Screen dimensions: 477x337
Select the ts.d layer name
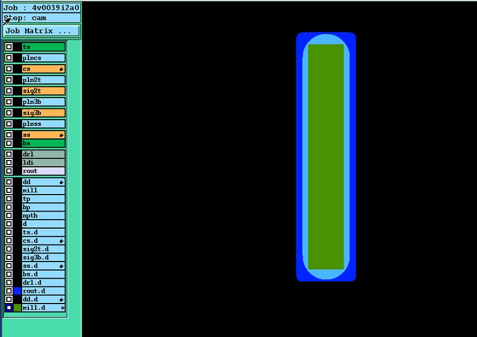click(x=44, y=233)
